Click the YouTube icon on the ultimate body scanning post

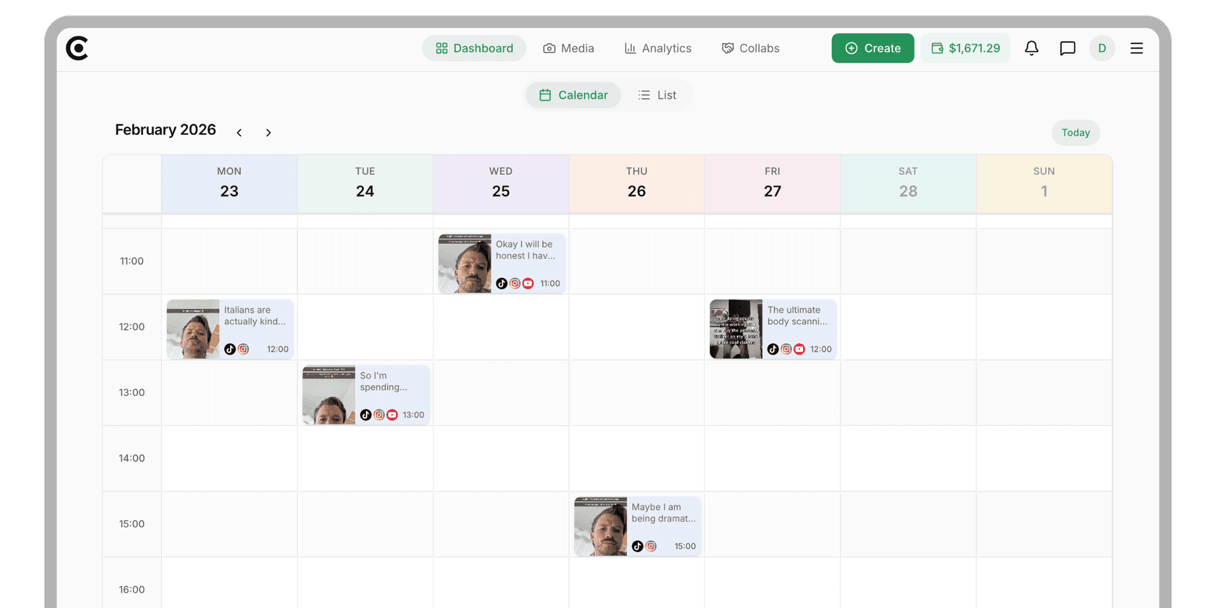pos(800,349)
